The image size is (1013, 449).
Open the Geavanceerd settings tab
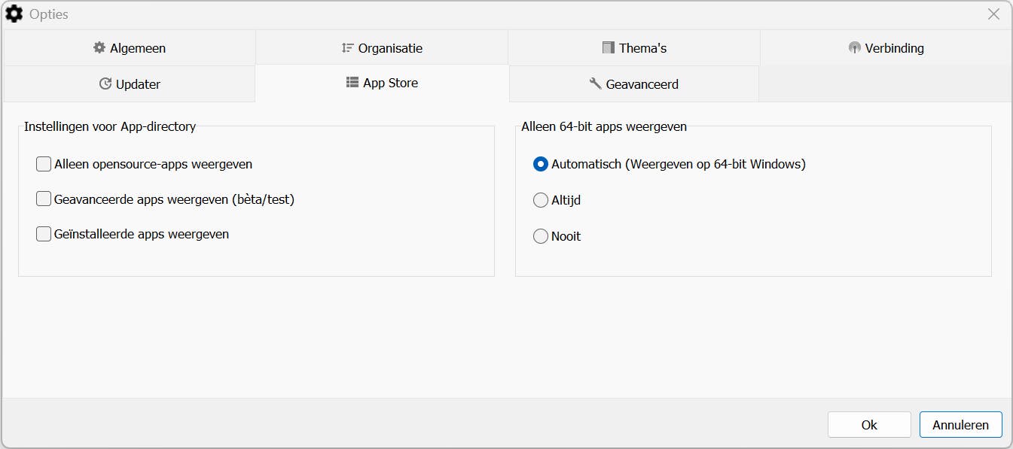pos(634,83)
